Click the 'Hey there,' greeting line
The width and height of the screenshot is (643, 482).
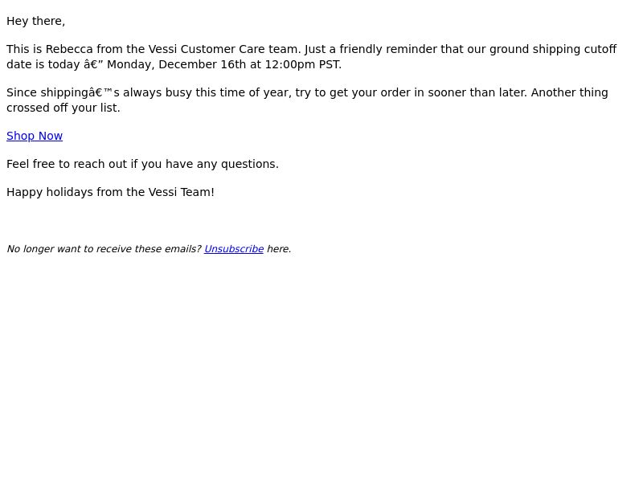coord(35,21)
